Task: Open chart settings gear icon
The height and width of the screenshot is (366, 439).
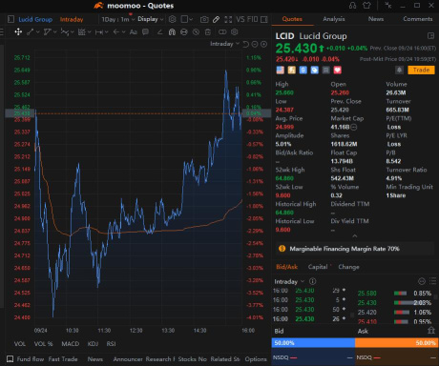Action: 172,19
